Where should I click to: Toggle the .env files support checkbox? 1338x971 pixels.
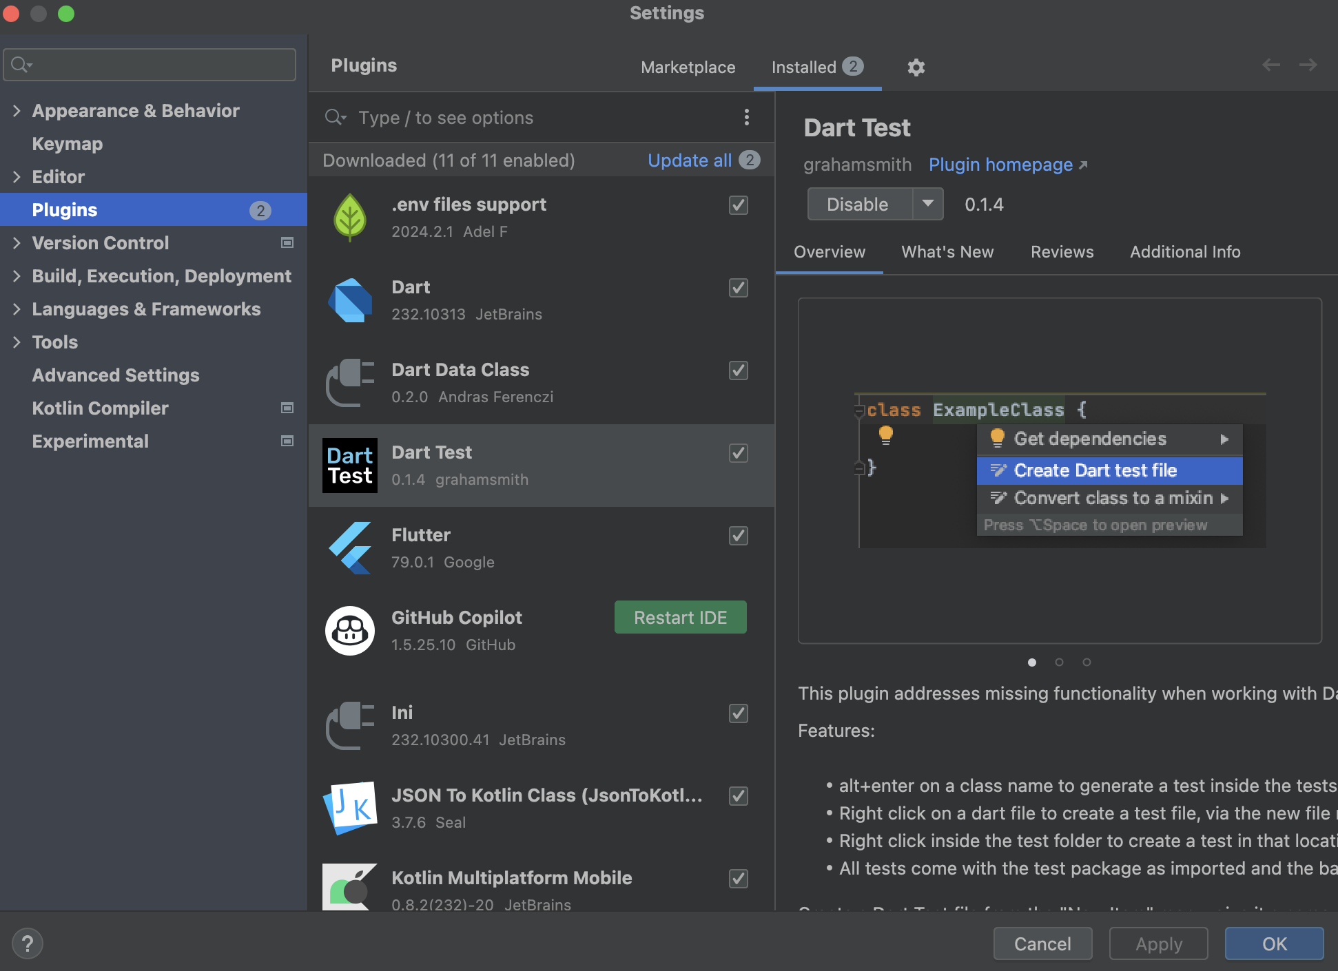(x=739, y=205)
